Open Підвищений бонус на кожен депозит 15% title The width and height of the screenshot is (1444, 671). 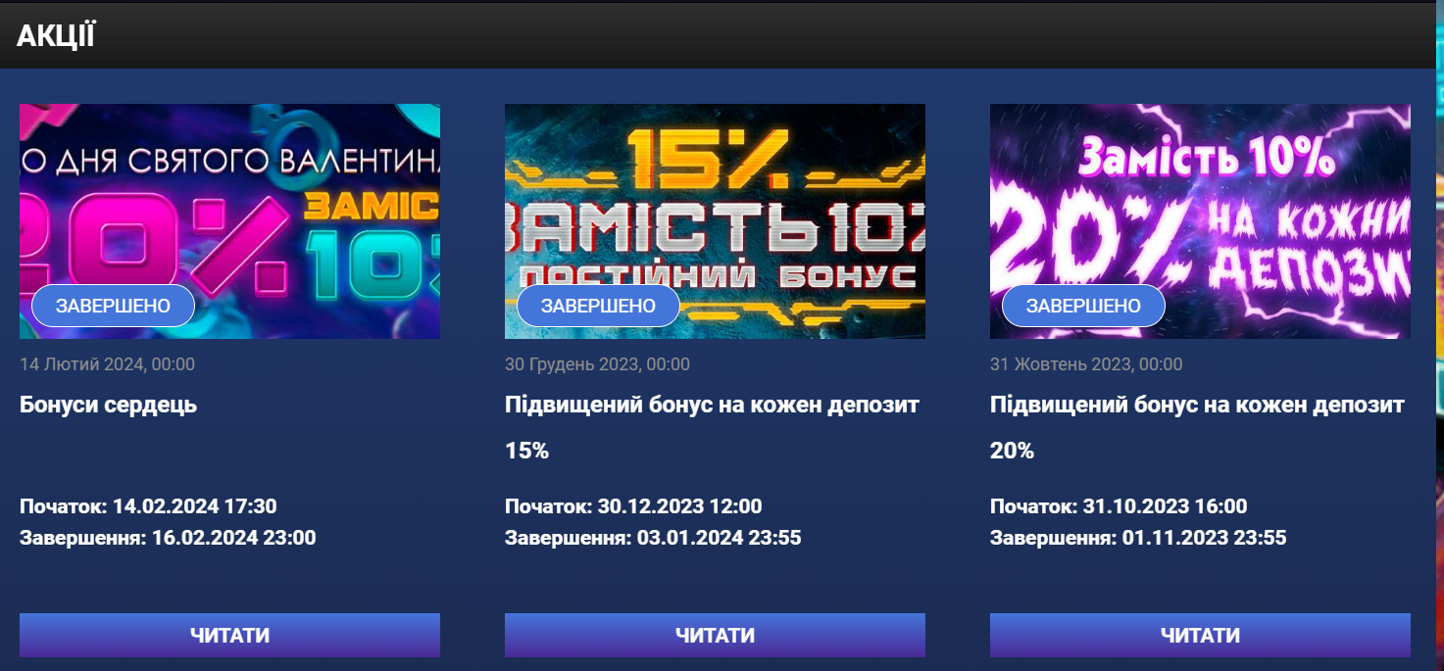coord(712,428)
